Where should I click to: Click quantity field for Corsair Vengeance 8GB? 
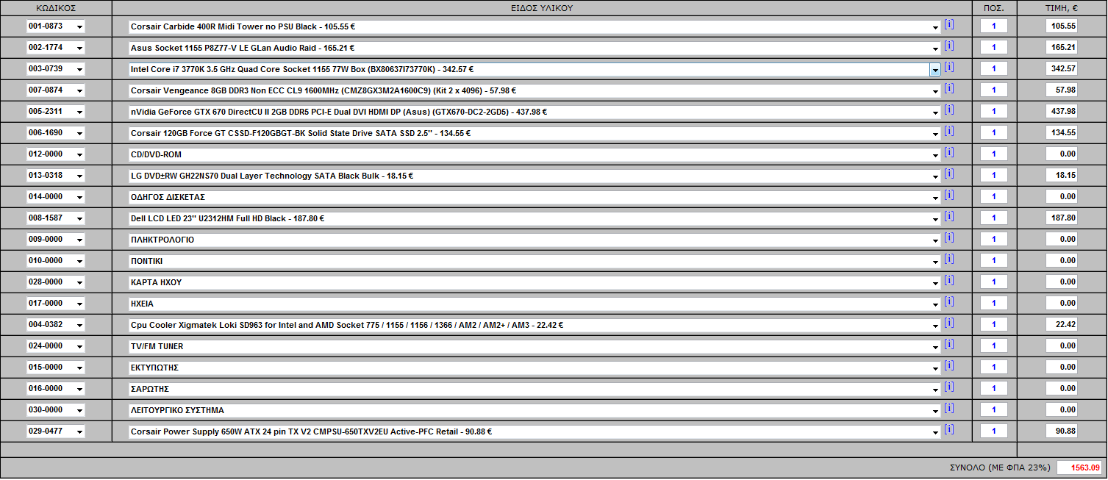(x=994, y=90)
